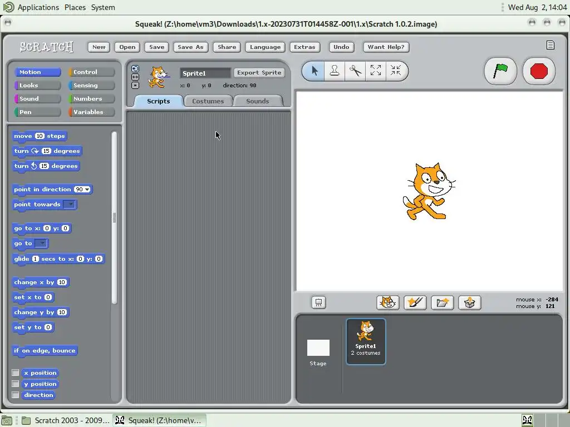Select the Motion block category
The height and width of the screenshot is (427, 570).
(x=37, y=72)
